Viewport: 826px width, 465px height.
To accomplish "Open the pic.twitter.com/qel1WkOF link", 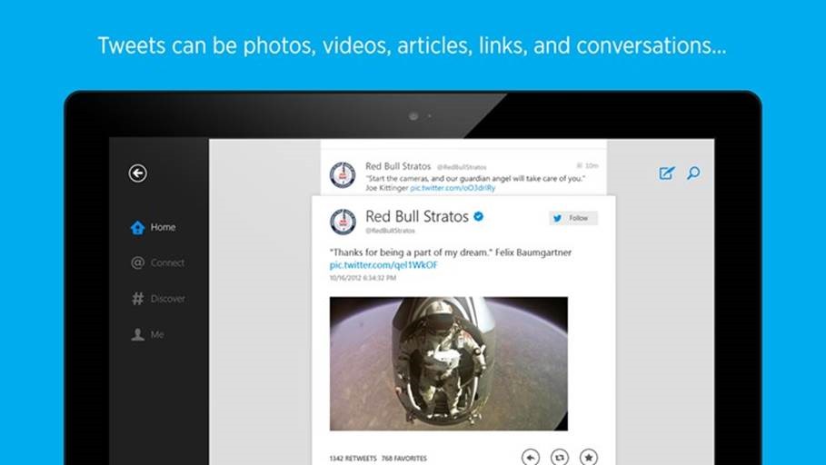I will 383,265.
